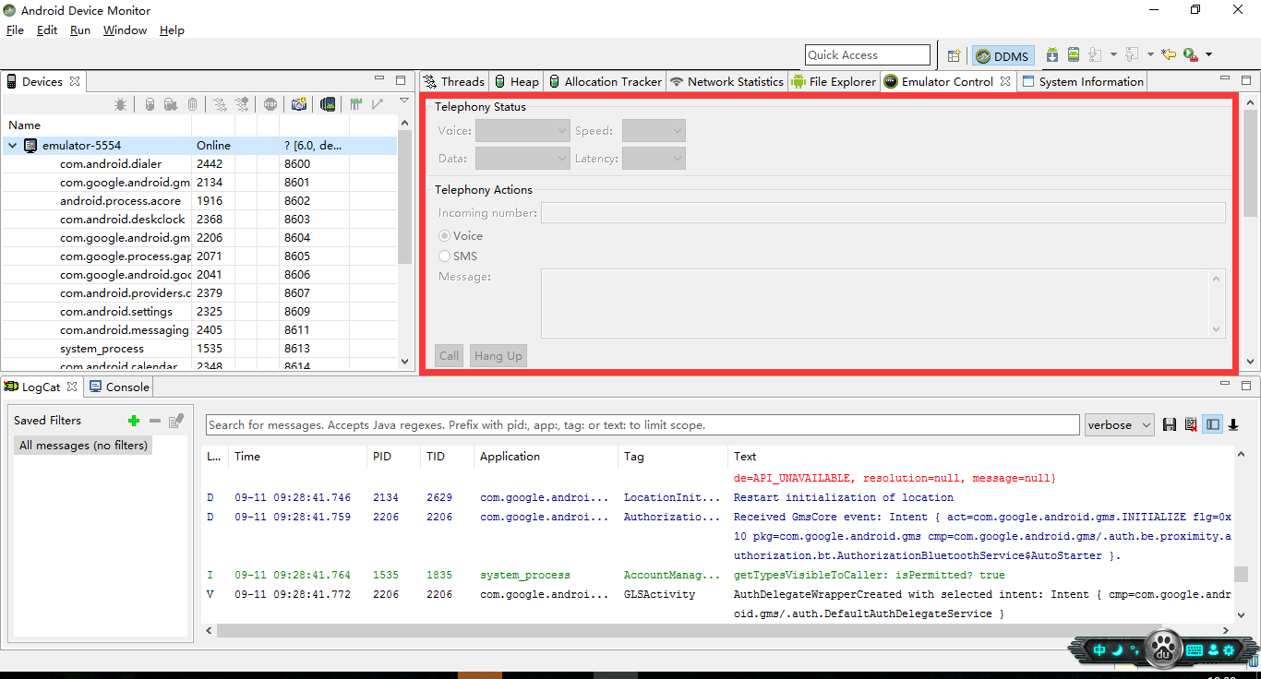Open the Data status dropdown
This screenshot has height=679, width=1261.
[x=522, y=159]
